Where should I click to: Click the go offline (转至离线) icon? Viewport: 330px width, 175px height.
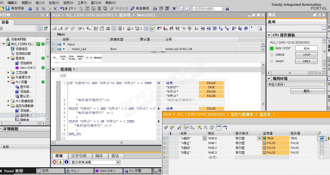point(132,8)
